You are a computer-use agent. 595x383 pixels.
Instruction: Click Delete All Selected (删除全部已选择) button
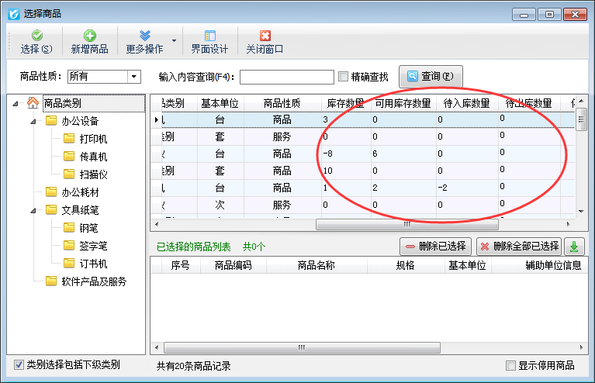pos(519,247)
